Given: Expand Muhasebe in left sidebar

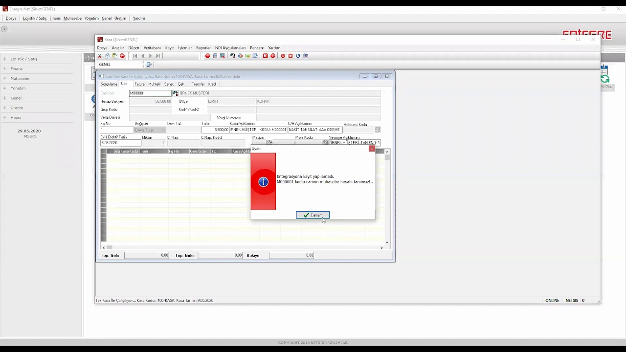Looking at the screenshot, I should tap(4, 79).
